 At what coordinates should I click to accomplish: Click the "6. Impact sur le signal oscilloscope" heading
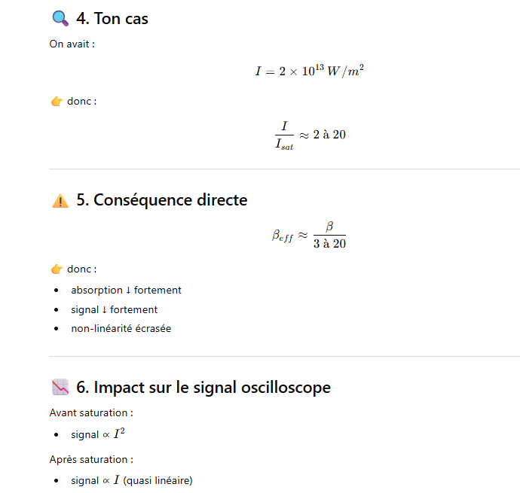click(x=203, y=388)
